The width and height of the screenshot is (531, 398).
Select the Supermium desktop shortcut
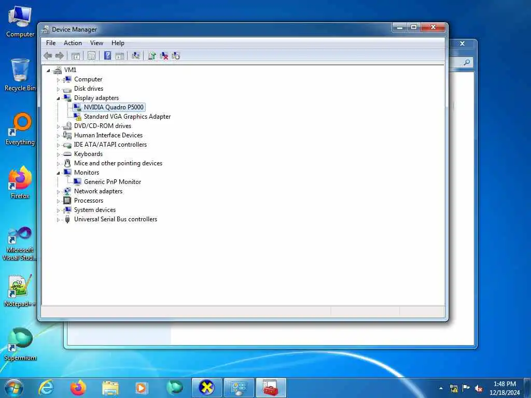(x=20, y=345)
